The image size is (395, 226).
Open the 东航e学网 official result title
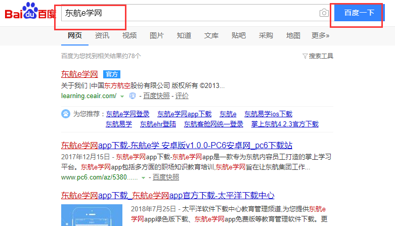coord(79,74)
